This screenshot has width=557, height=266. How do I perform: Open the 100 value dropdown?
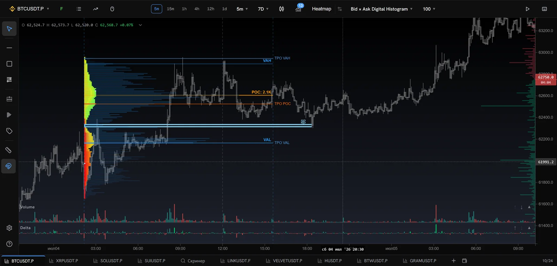(x=429, y=9)
